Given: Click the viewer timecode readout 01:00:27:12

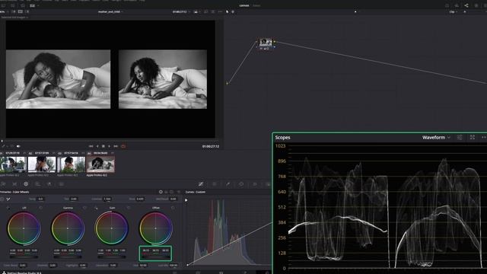Looking at the screenshot, I should pos(211,146).
